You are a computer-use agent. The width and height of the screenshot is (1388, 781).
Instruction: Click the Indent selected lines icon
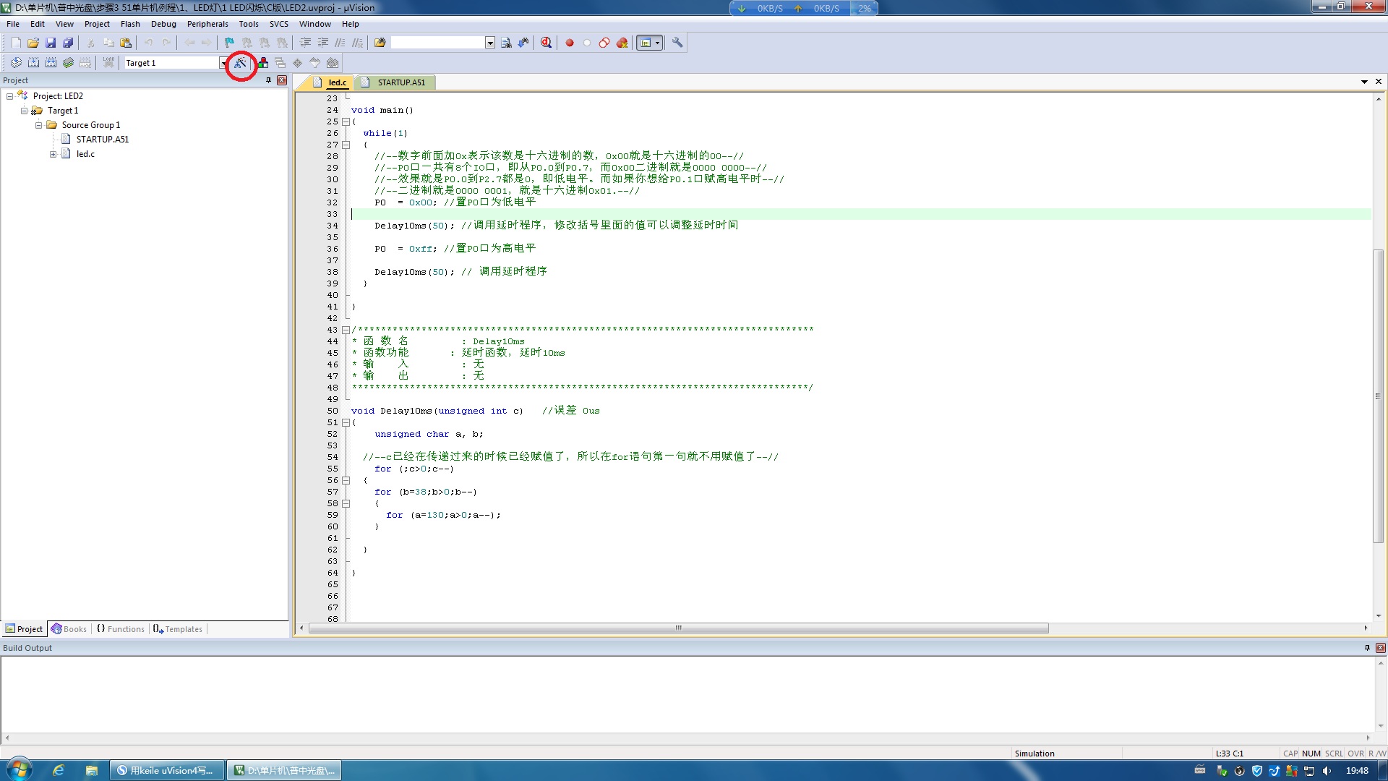coord(305,43)
